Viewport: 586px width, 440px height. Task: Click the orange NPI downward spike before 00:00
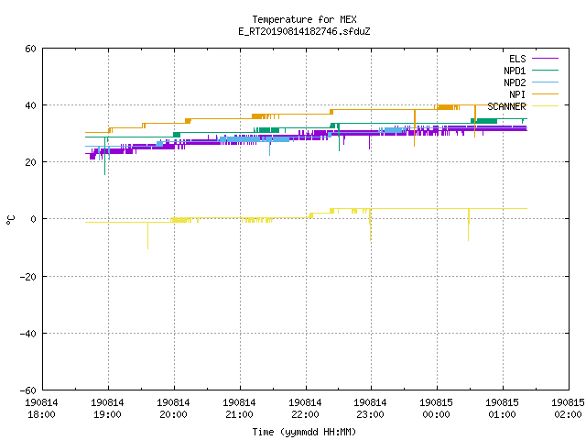tap(415, 128)
